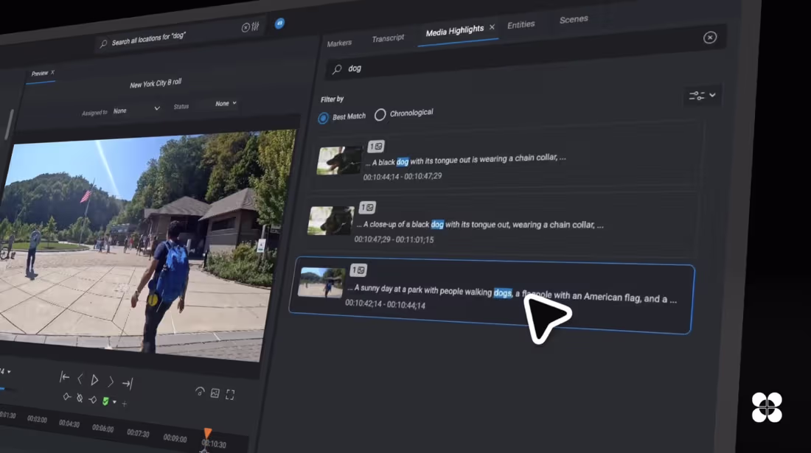Screen dimensions: 811x453
Task: Click timecode 00:10:42;14 - 00:10:44;14
Action: point(386,303)
